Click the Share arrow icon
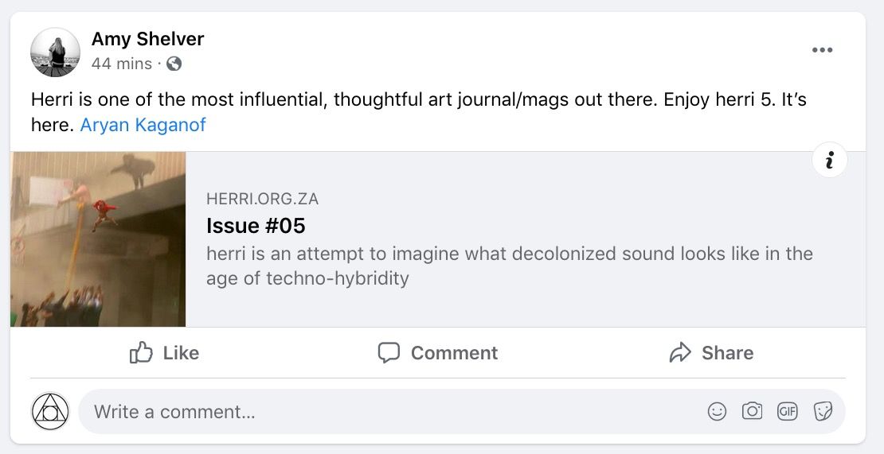This screenshot has width=884, height=454. coord(680,353)
